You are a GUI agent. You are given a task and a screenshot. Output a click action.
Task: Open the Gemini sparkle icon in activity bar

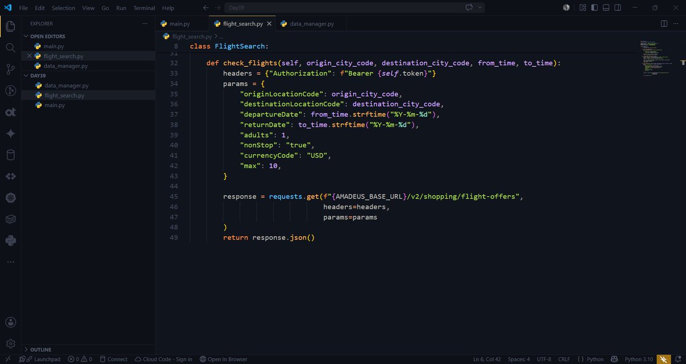[x=10, y=134]
